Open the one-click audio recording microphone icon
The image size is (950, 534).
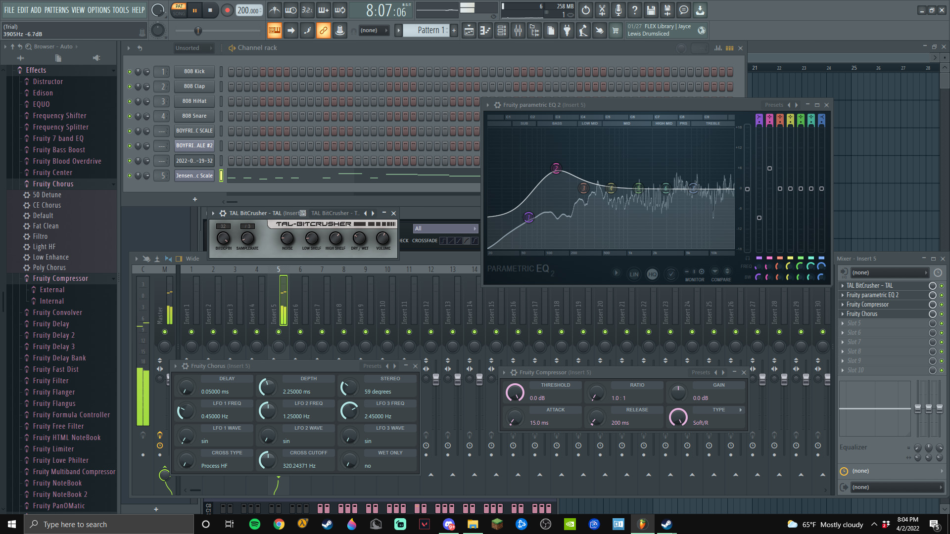618,10
